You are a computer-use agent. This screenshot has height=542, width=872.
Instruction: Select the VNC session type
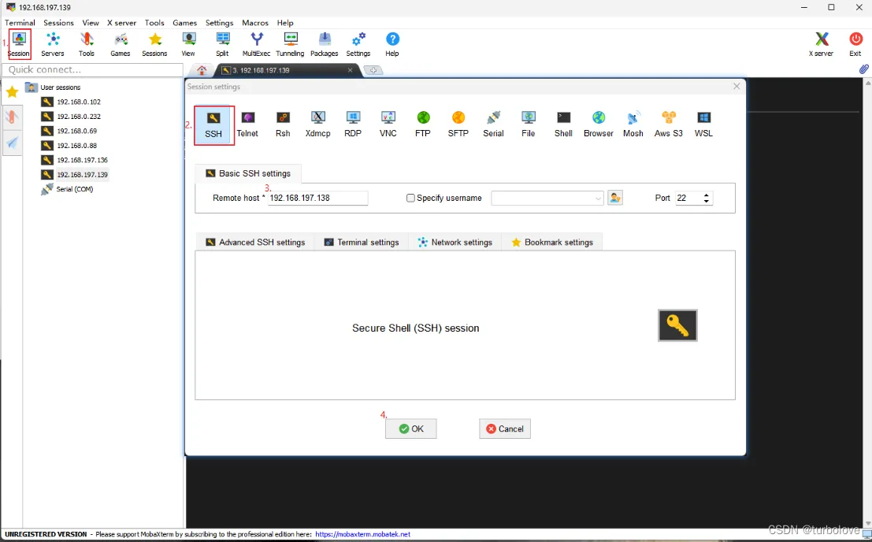[x=388, y=124]
